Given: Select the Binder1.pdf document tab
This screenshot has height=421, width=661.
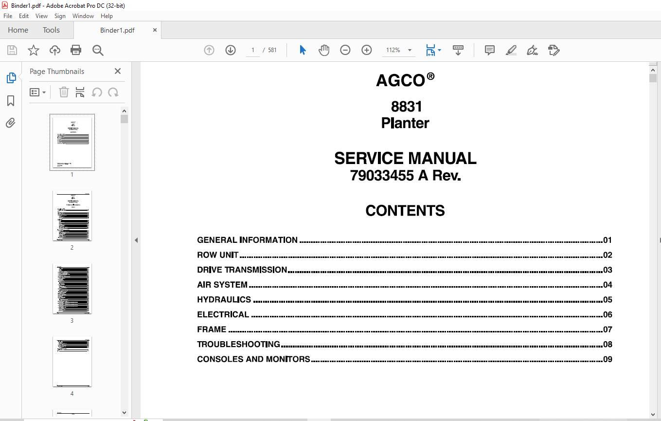Looking at the screenshot, I should click(x=117, y=30).
